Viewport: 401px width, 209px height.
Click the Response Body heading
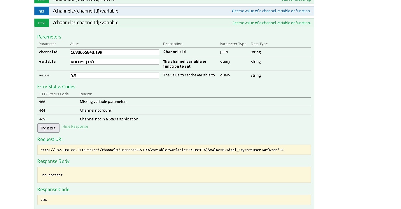pos(53,161)
